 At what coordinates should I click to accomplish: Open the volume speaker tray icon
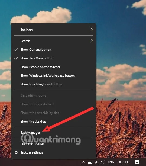coord(103,162)
